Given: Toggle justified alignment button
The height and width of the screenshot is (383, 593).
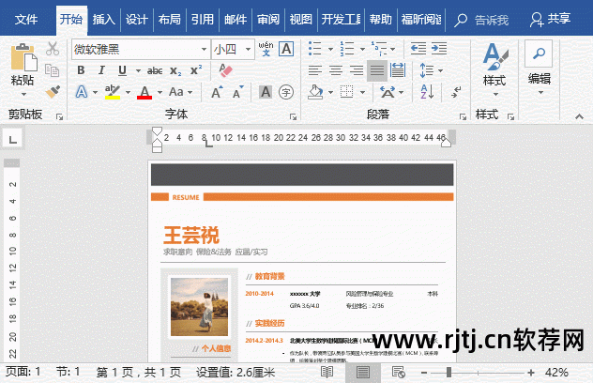Looking at the screenshot, I should coord(377,70).
